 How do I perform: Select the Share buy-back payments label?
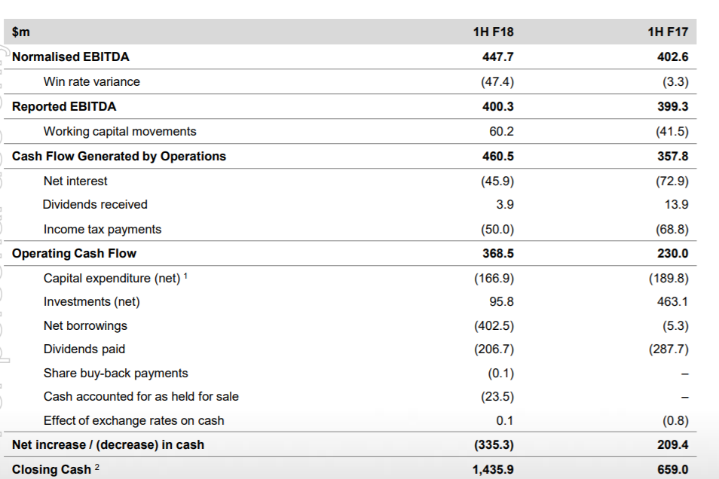coord(115,373)
